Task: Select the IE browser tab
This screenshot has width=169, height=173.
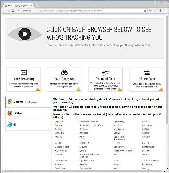Action: click(x=28, y=125)
